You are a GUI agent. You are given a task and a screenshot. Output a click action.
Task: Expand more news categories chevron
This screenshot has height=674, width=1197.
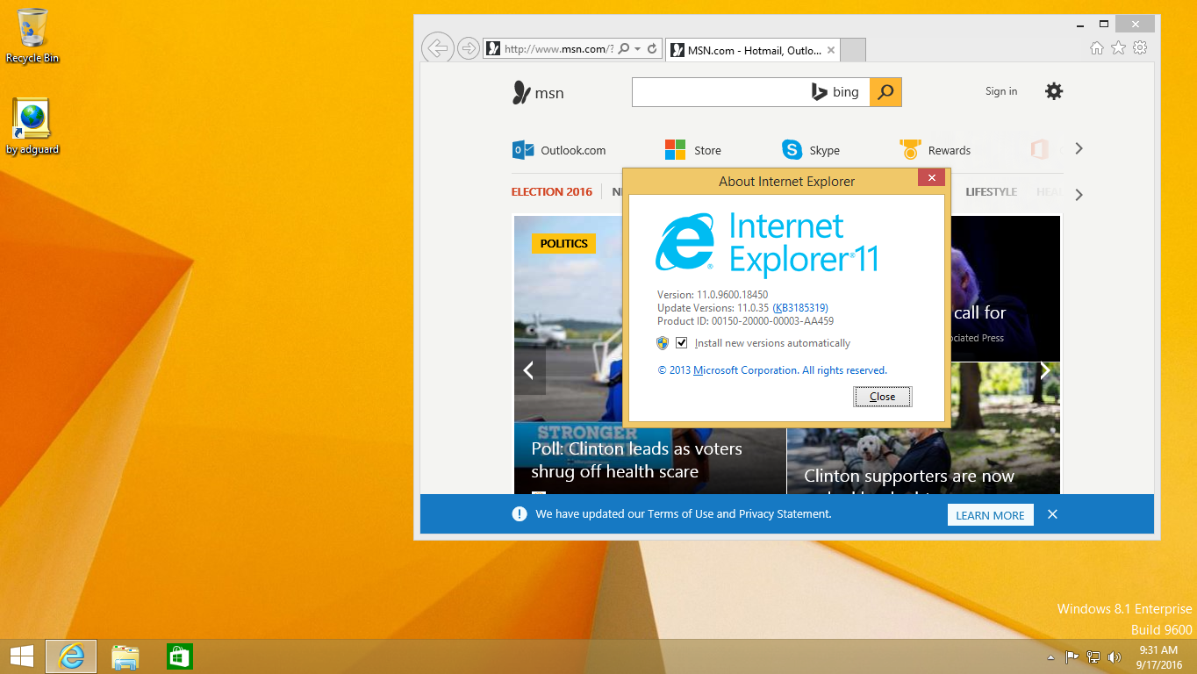[1079, 195]
